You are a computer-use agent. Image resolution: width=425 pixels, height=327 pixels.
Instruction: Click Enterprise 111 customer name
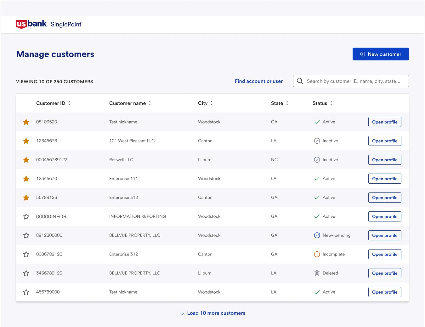[123, 179]
